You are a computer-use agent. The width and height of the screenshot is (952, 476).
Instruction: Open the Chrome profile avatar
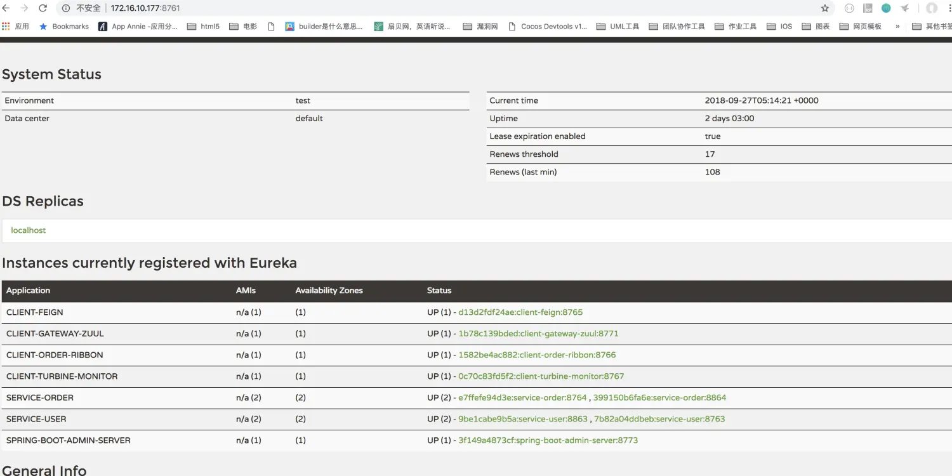(932, 8)
